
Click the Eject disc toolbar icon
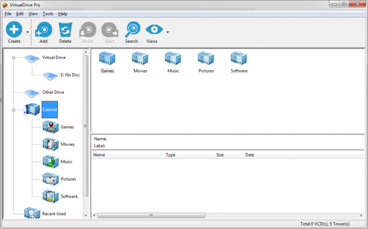[109, 29]
